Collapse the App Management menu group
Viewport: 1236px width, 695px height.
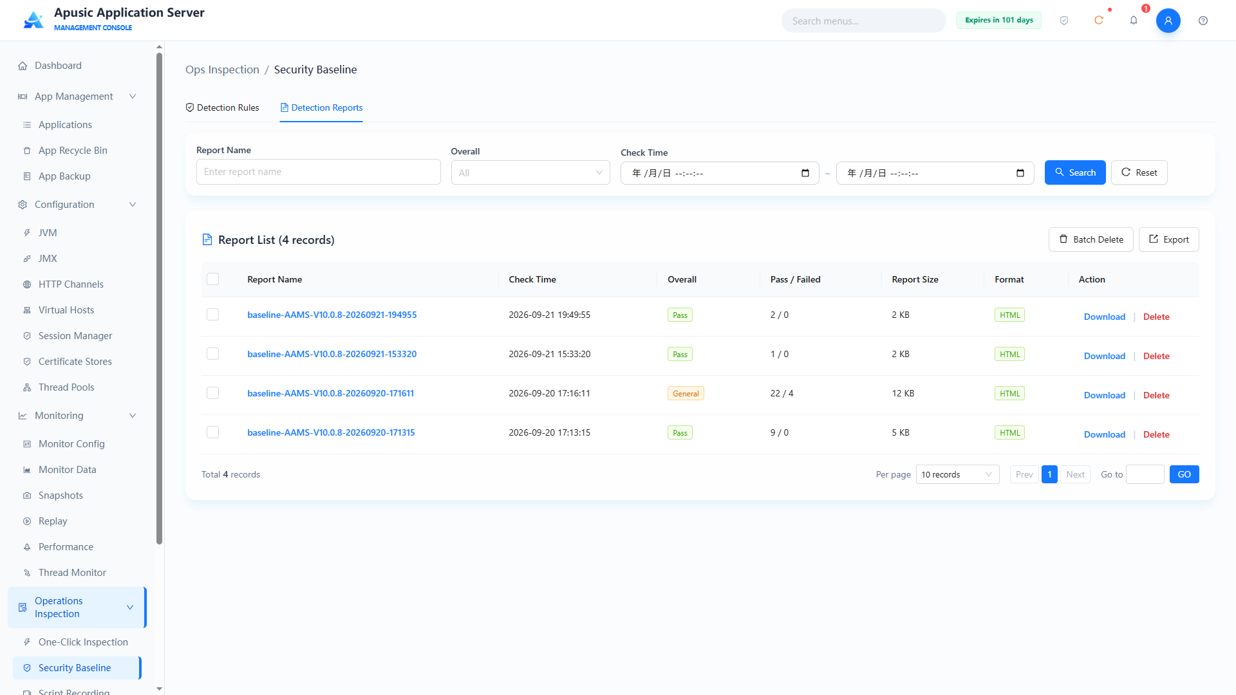tap(133, 97)
